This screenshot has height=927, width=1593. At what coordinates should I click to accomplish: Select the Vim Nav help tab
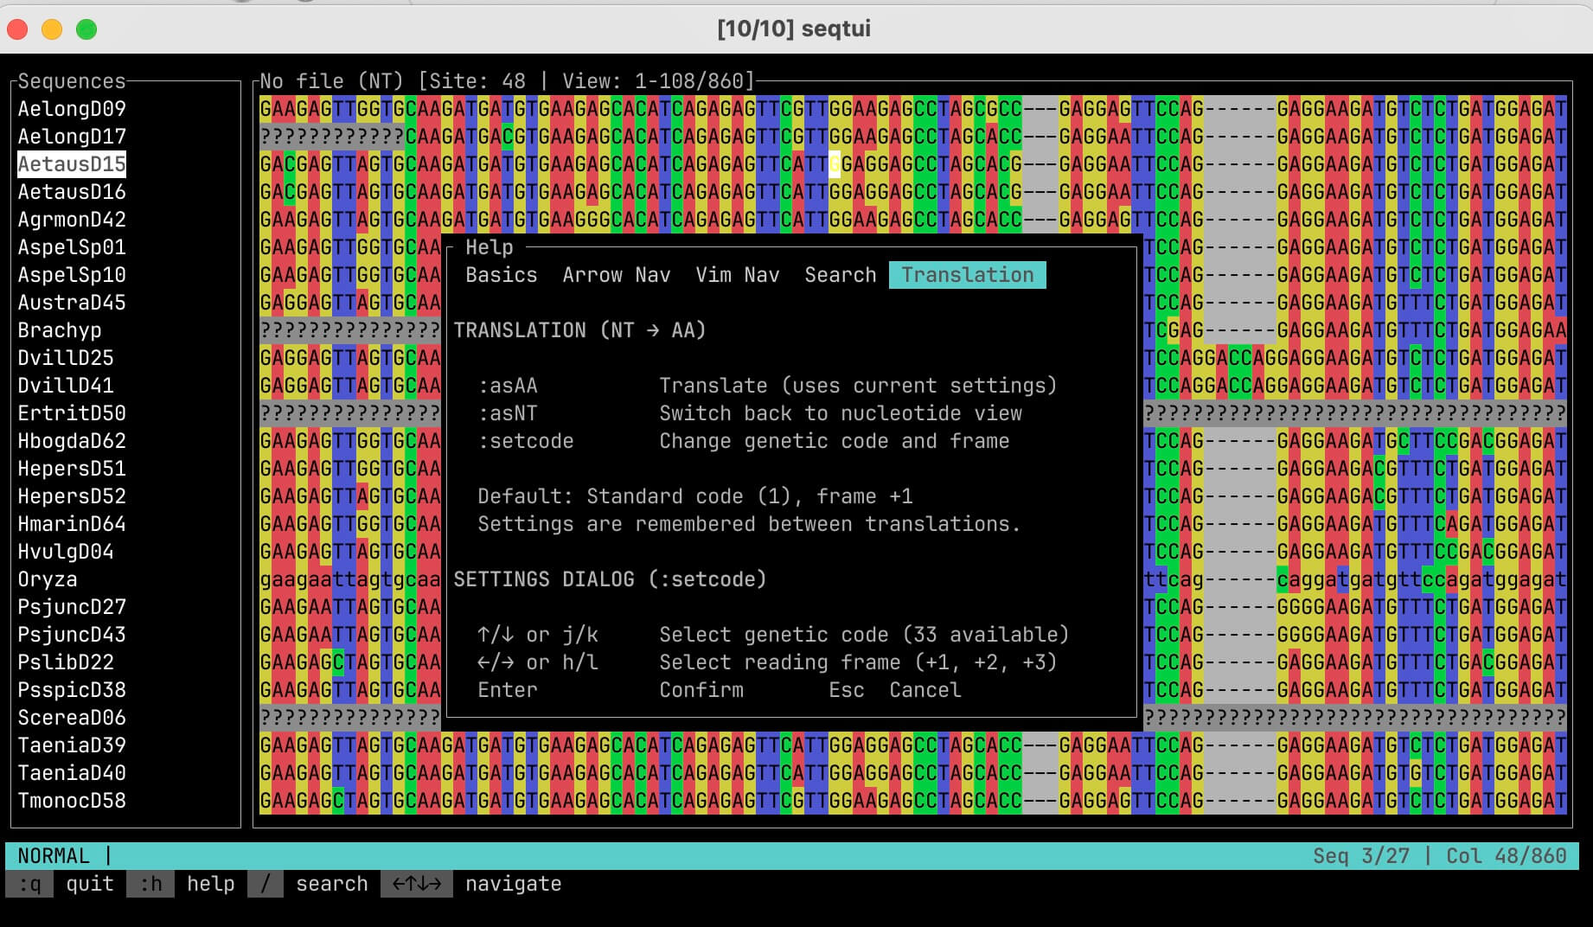737,275
